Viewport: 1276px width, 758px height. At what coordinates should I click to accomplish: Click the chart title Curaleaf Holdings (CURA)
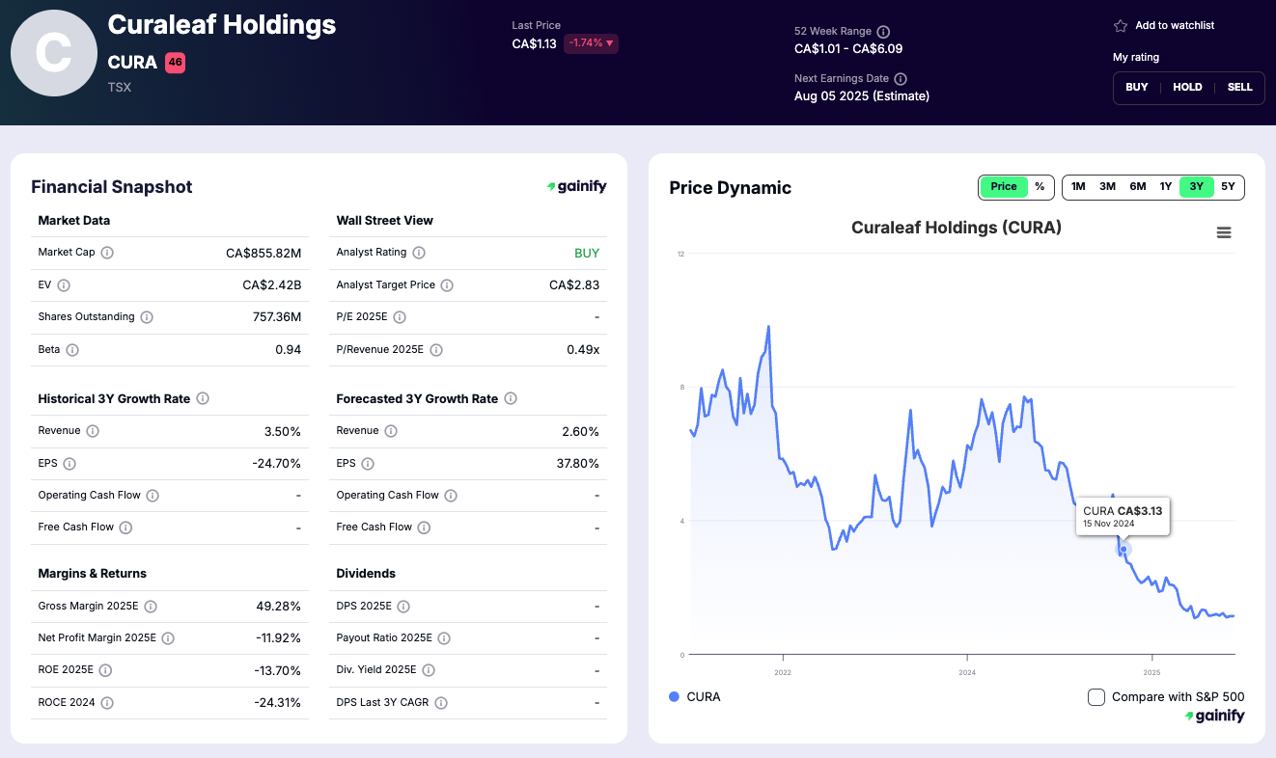(957, 228)
